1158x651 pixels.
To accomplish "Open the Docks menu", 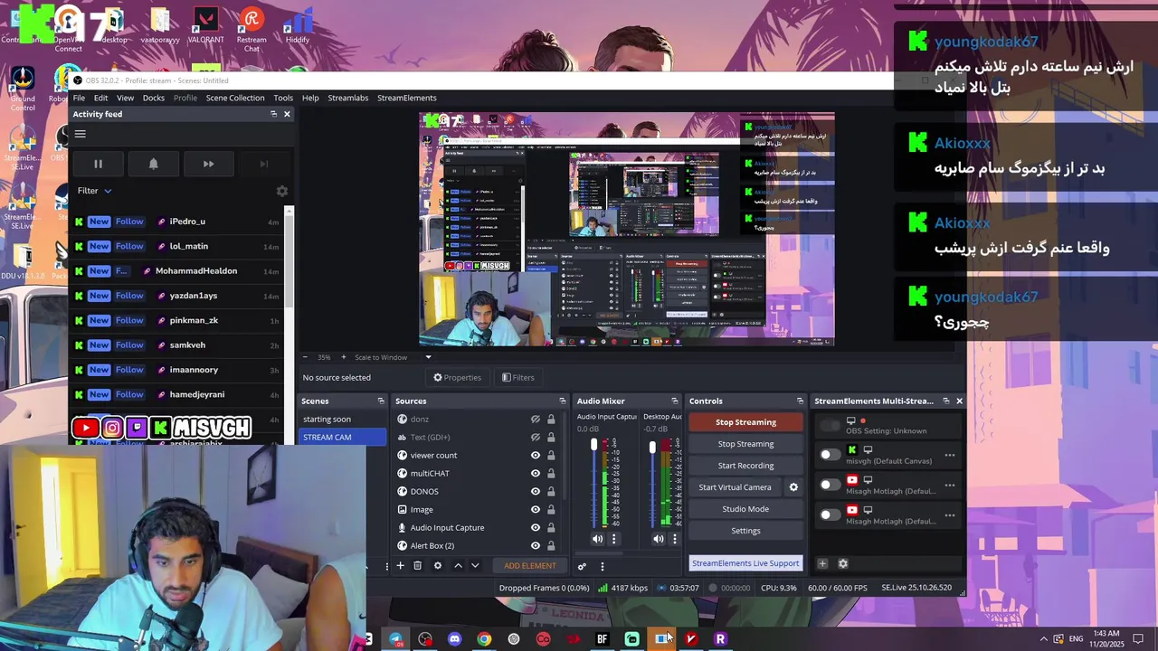I will [154, 98].
